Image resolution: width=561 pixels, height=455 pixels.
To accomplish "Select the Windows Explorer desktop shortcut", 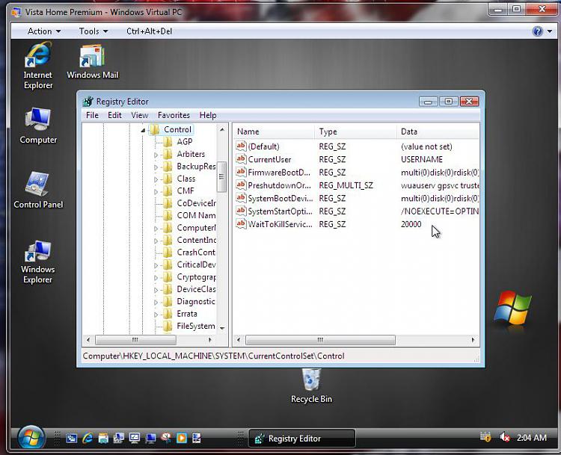I will click(x=38, y=262).
